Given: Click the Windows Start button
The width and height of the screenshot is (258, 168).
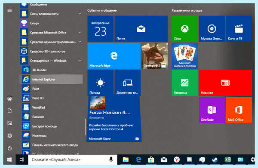Looking at the screenshot, I should [9, 159].
